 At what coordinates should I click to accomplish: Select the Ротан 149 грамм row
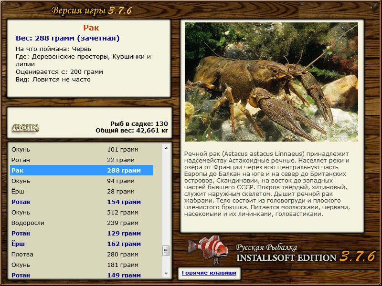pyautogui.click(x=82, y=275)
